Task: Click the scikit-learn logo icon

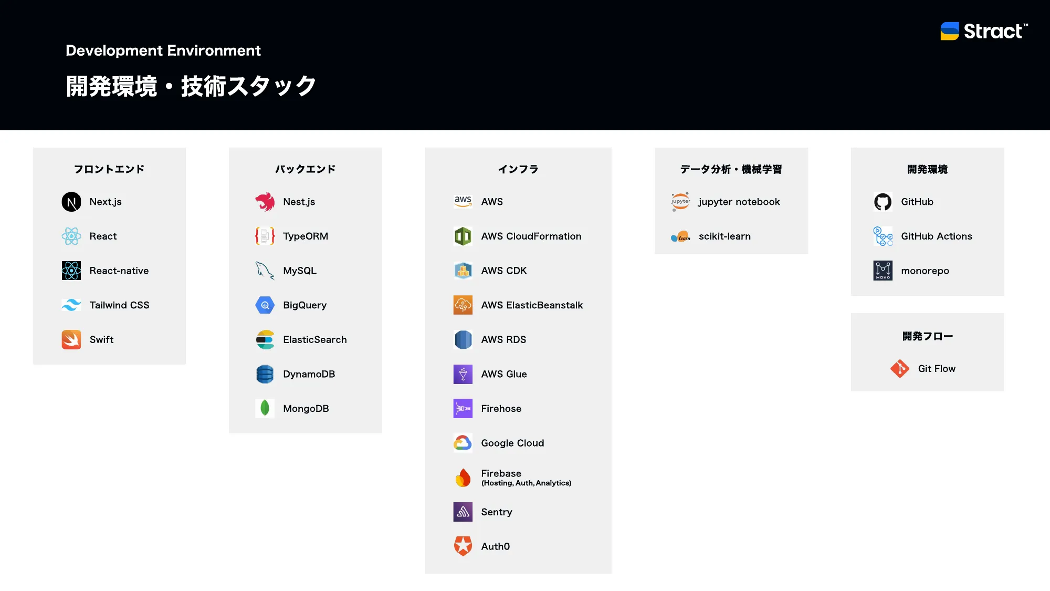Action: coord(681,236)
